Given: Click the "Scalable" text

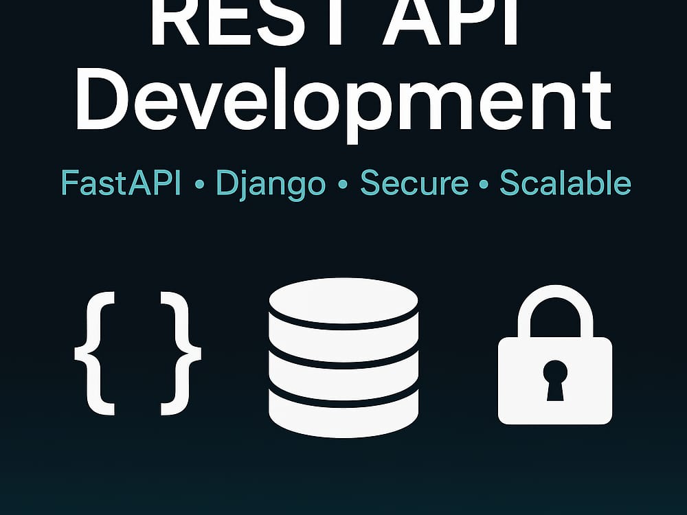Looking at the screenshot, I should 565,182.
